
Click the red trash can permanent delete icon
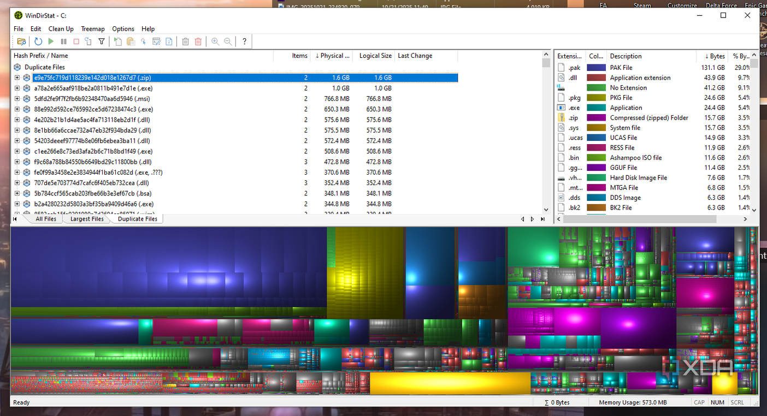tap(198, 41)
